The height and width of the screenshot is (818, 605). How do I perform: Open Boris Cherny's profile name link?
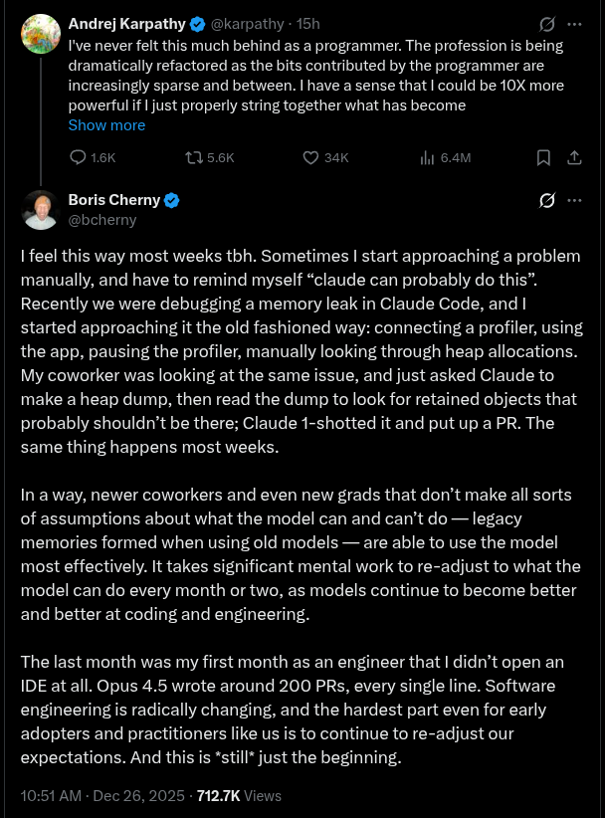pos(114,200)
